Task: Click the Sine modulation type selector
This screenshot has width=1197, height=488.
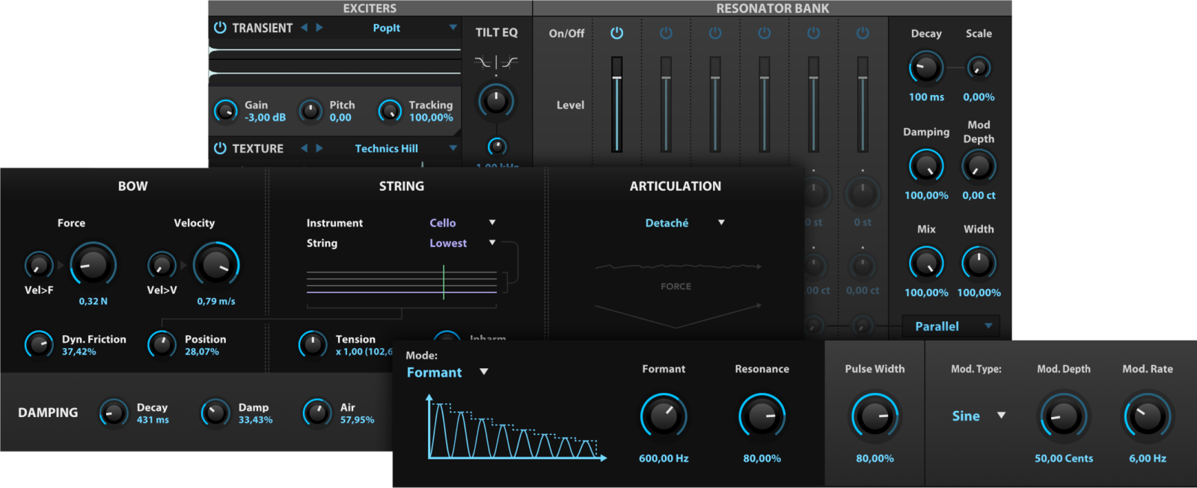Action: (x=978, y=416)
